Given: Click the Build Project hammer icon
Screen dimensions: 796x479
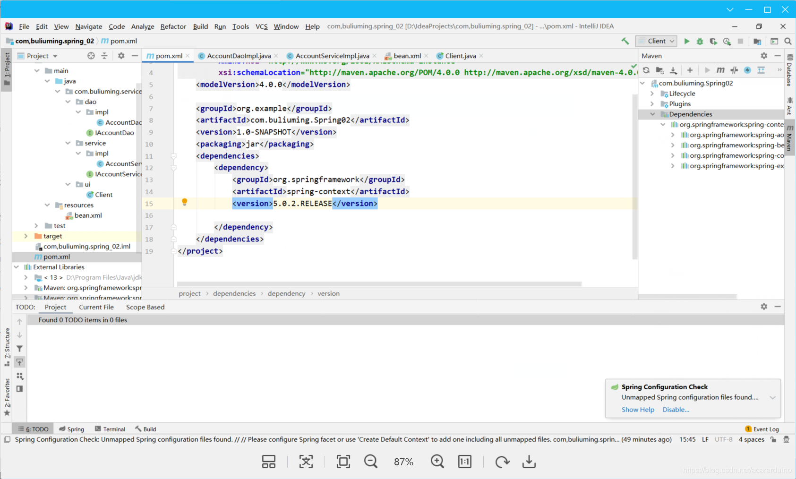Looking at the screenshot, I should coord(625,41).
